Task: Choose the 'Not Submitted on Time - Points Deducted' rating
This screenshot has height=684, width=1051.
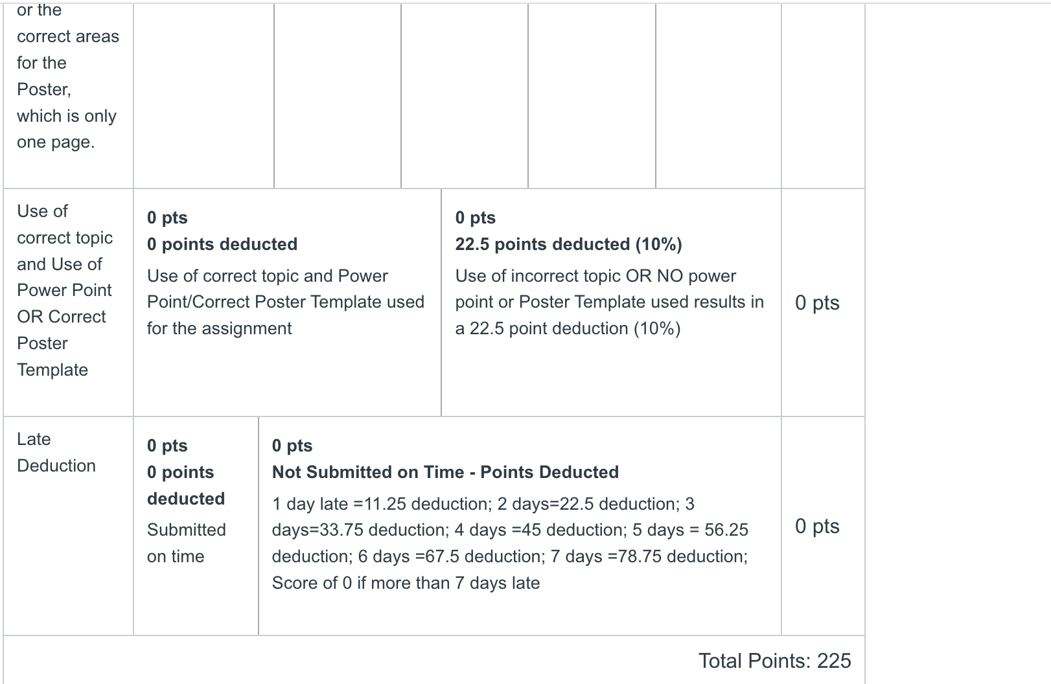Action: coord(520,526)
